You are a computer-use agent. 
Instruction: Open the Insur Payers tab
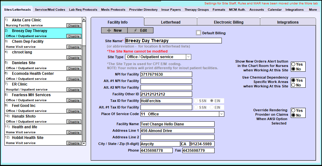click(171, 10)
